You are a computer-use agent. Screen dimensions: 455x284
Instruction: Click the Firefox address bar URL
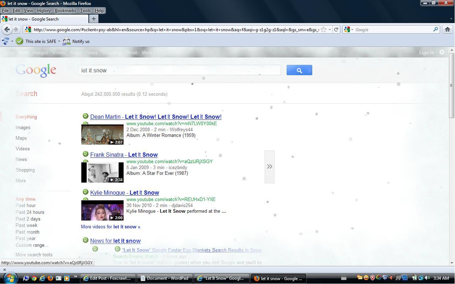click(x=176, y=29)
